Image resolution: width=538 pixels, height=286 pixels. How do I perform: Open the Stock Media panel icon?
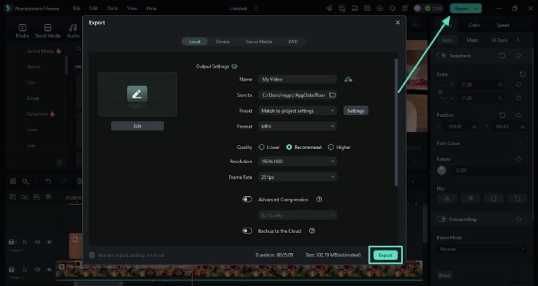pos(48,31)
